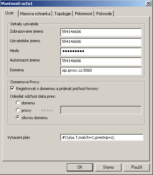The height and width of the screenshot is (175, 153).
Task: Click inside the Heslo password field
Action: click(x=101, y=52)
